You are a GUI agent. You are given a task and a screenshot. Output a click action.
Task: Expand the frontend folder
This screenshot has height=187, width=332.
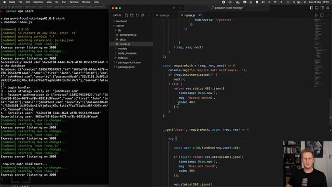121,21
